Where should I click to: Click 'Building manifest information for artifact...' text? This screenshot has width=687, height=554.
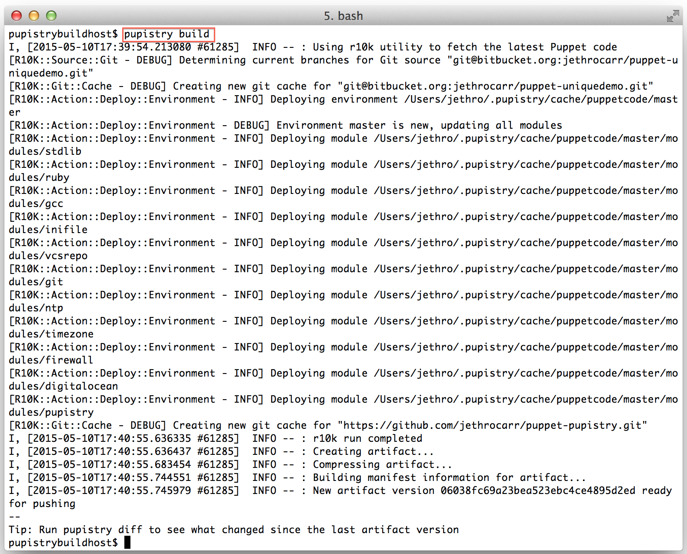[x=449, y=477]
